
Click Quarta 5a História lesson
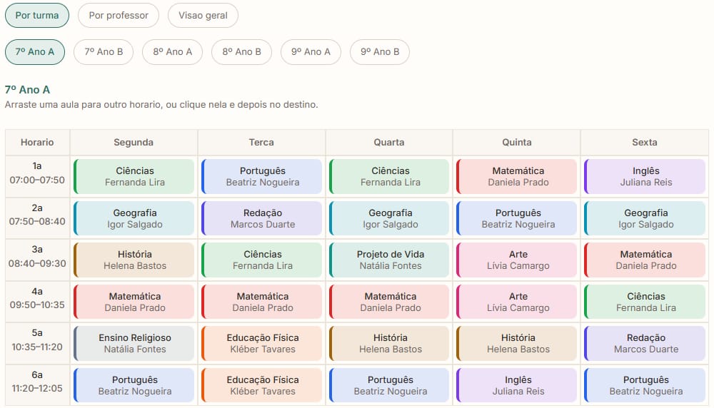389,343
